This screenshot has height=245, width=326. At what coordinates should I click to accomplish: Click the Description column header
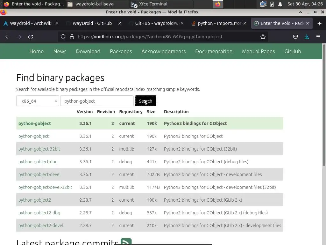coord(176,112)
